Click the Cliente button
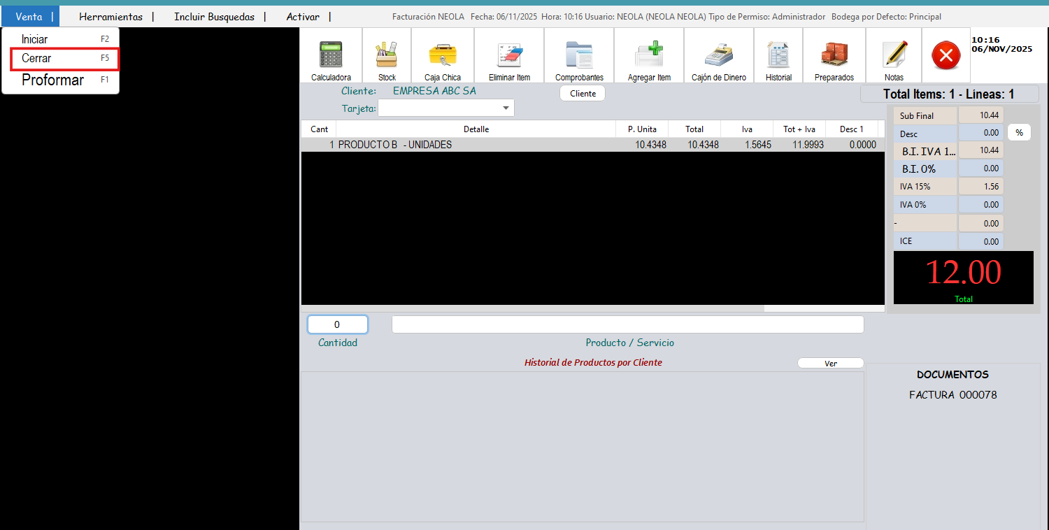The height and width of the screenshot is (530, 1049). pos(583,93)
